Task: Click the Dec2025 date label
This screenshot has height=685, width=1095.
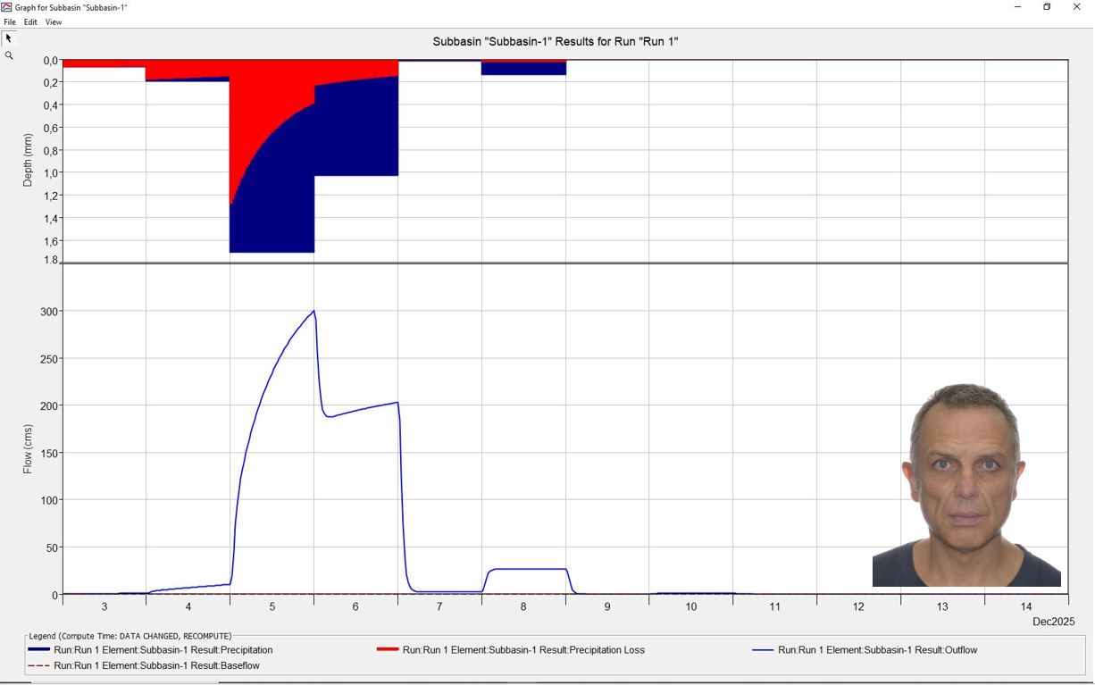Action: pyautogui.click(x=1053, y=622)
